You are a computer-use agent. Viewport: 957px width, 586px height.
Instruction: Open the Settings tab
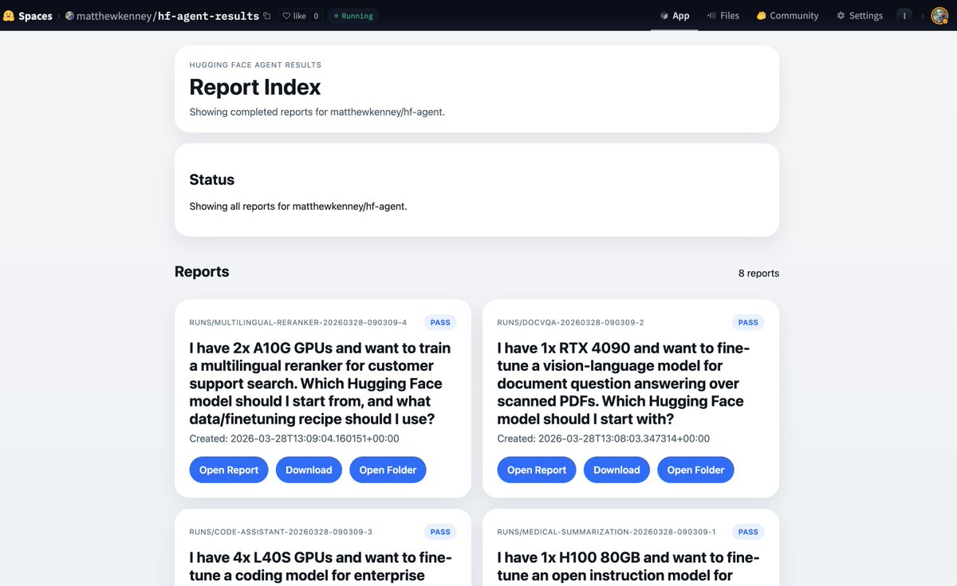pyautogui.click(x=860, y=16)
